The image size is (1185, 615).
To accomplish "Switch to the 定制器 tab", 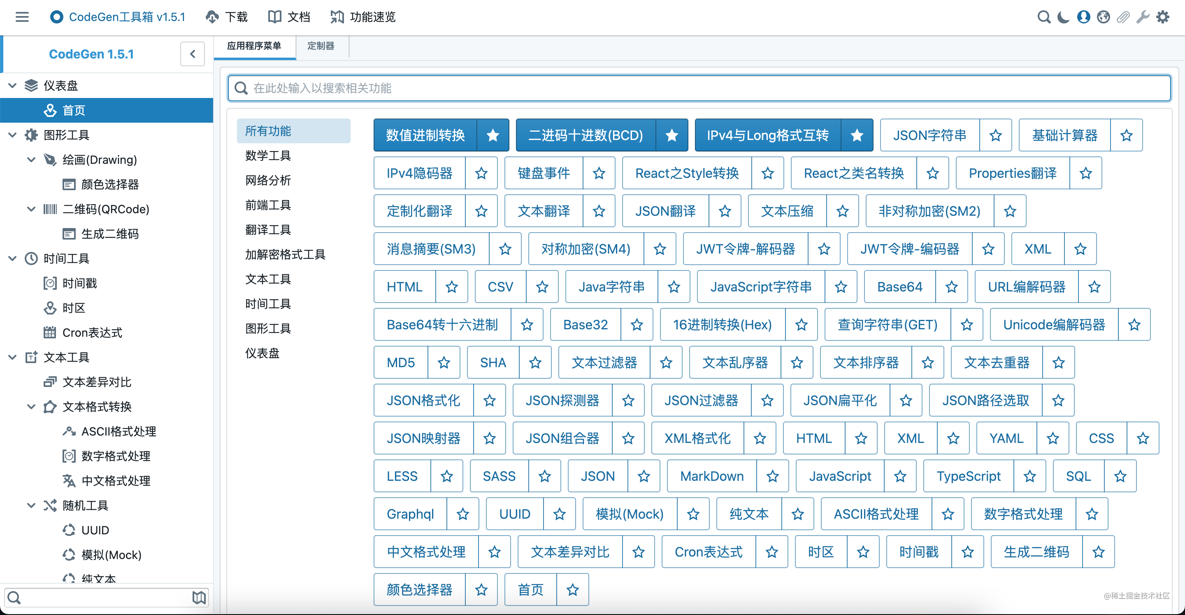I will [x=321, y=47].
